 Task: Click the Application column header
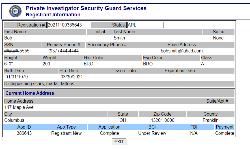[109, 127]
